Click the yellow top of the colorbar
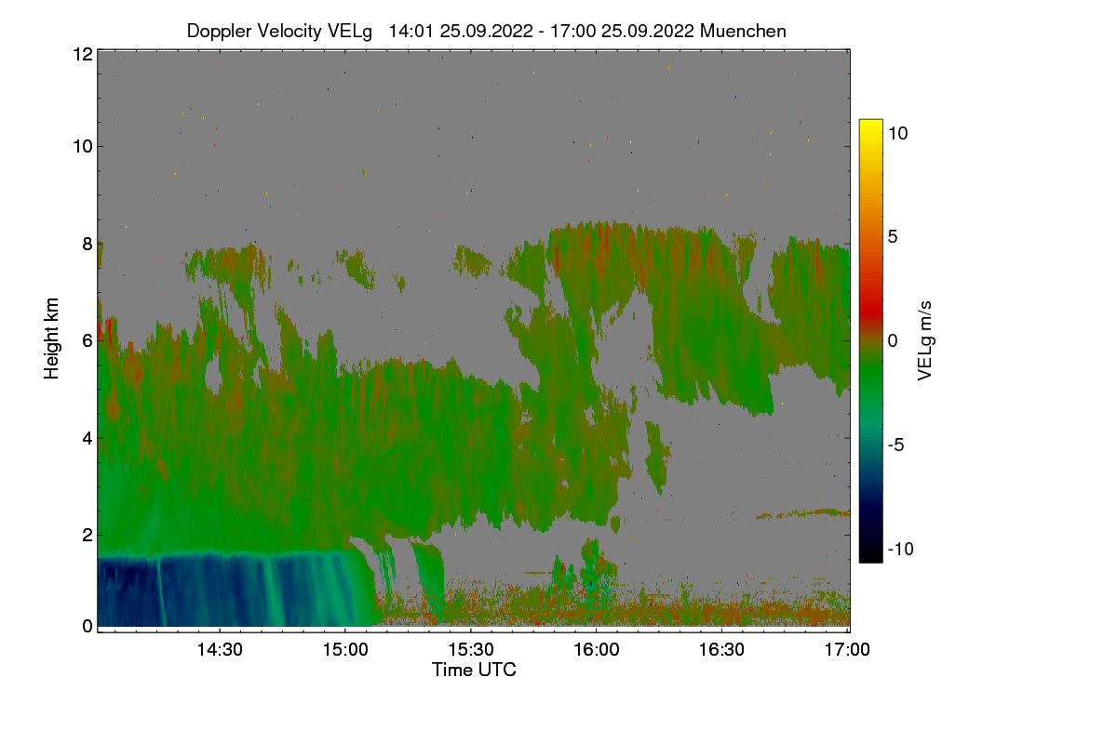Image resolution: width=1117 pixels, height=744 pixels. tap(870, 126)
